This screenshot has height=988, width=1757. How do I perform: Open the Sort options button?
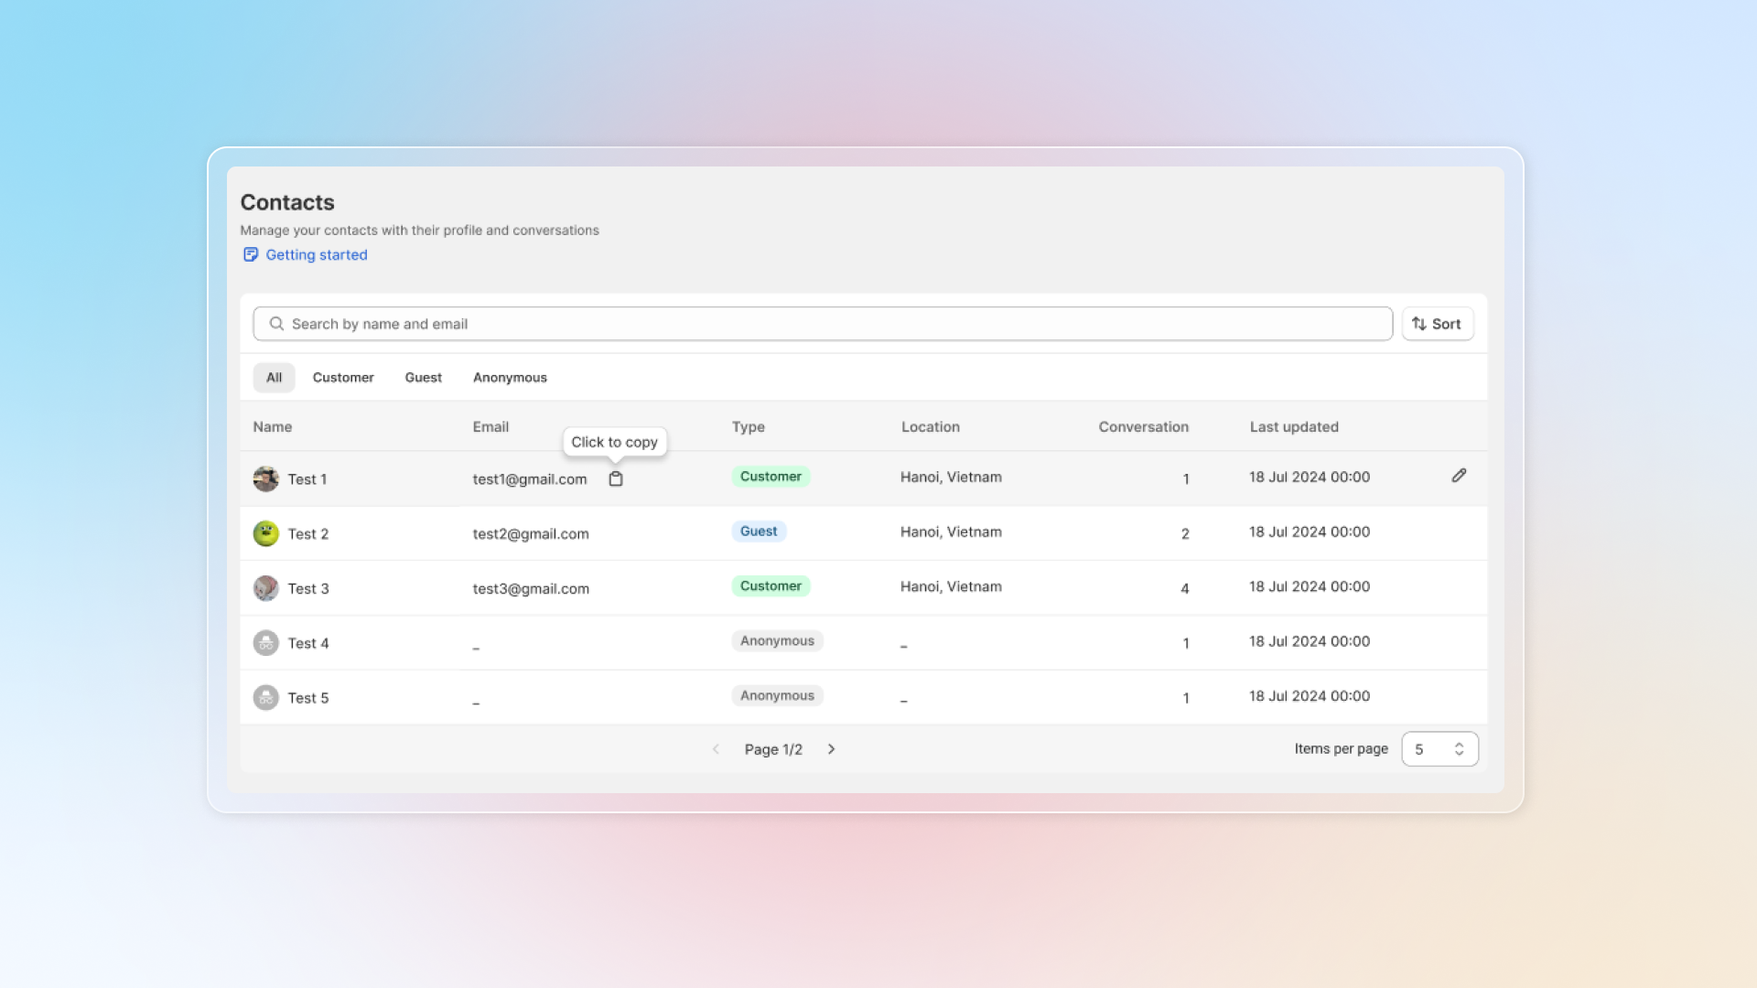click(1437, 324)
